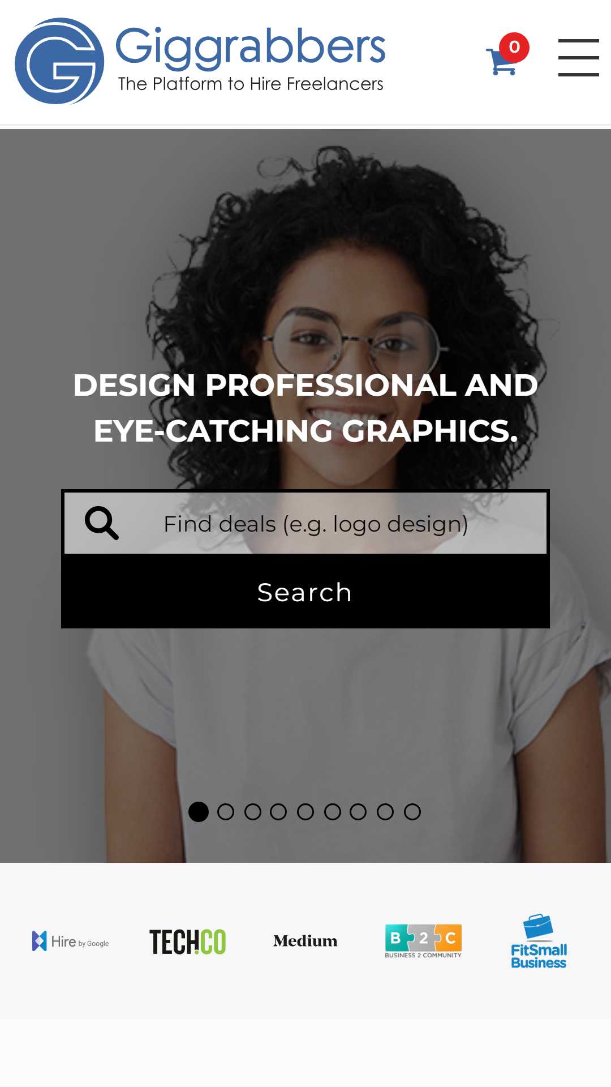Viewport: 611px width, 1087px height.
Task: Click the Medium logo
Action: pyautogui.click(x=305, y=941)
